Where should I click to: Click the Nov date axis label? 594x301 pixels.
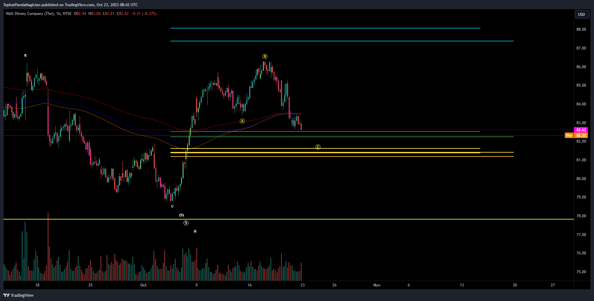(x=377, y=285)
